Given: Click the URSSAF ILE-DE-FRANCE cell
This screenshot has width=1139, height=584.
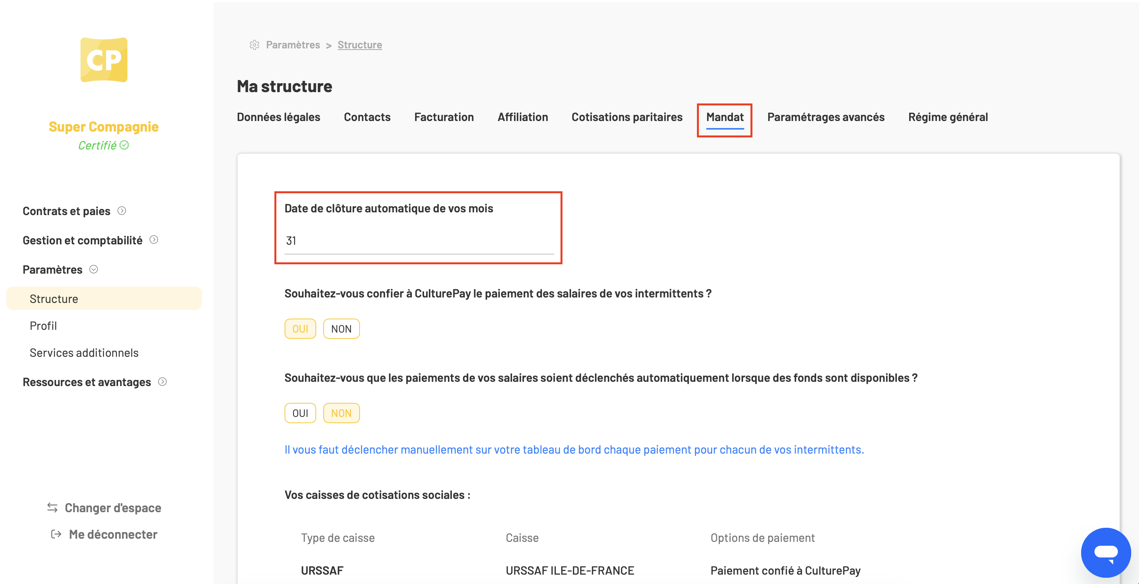Looking at the screenshot, I should click(570, 570).
